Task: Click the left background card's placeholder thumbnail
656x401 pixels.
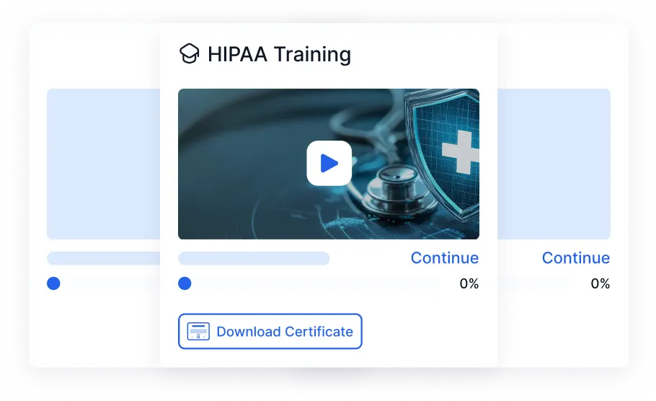Action: coord(103,164)
